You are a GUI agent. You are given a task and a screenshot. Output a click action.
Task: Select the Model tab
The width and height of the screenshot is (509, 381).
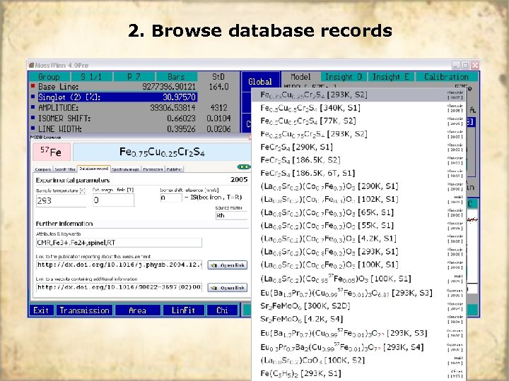click(300, 77)
